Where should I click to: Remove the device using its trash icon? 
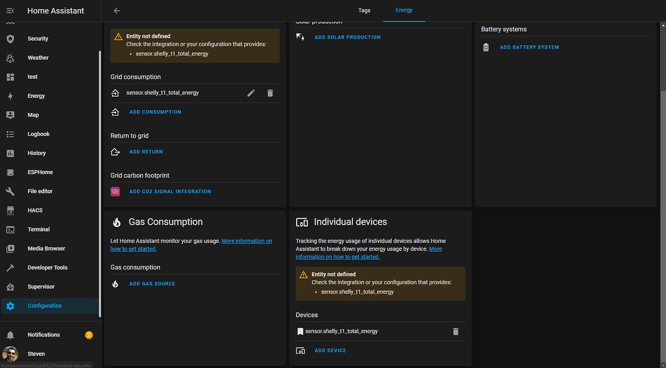coord(455,331)
